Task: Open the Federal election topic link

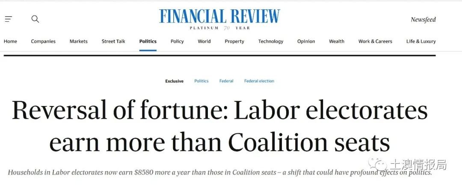Action: pyautogui.click(x=259, y=81)
